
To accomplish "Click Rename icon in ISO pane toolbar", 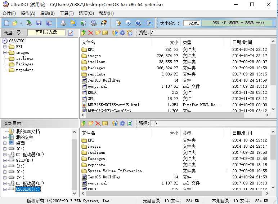I will pos(105,33).
